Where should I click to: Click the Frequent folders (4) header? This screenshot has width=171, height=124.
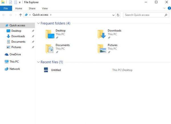55,23
